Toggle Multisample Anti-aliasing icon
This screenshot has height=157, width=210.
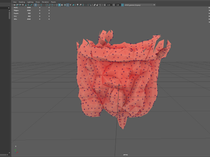83,5
